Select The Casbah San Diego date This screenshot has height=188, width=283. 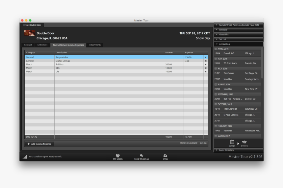238,73
